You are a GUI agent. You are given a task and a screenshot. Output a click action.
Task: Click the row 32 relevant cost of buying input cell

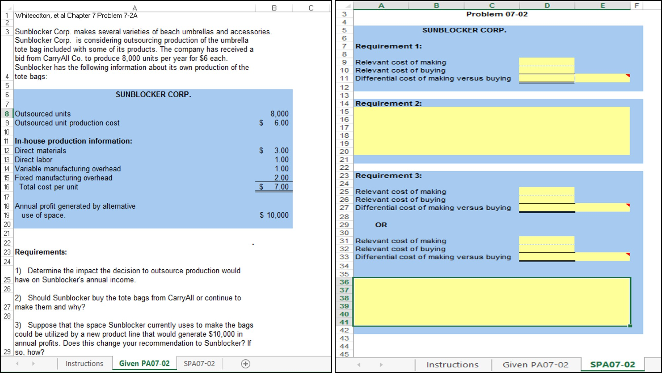[x=547, y=249]
